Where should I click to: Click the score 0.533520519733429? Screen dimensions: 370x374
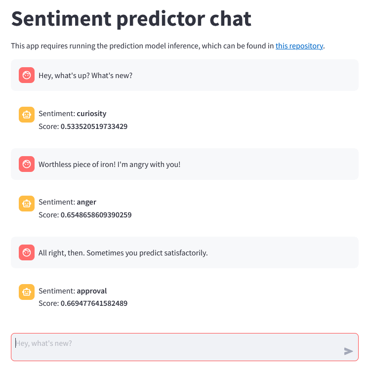click(94, 126)
